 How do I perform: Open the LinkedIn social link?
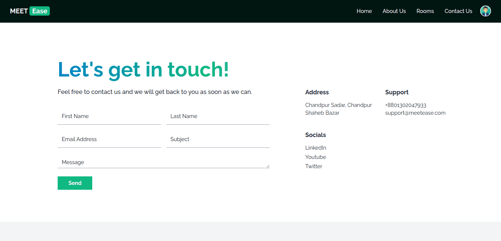315,148
